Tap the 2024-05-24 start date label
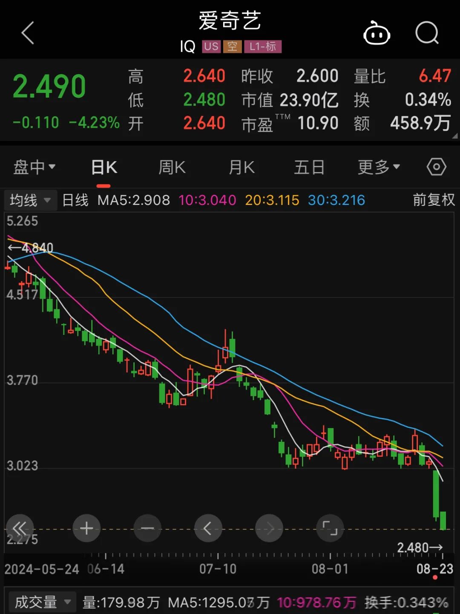This screenshot has width=460, height=614. 42,569
